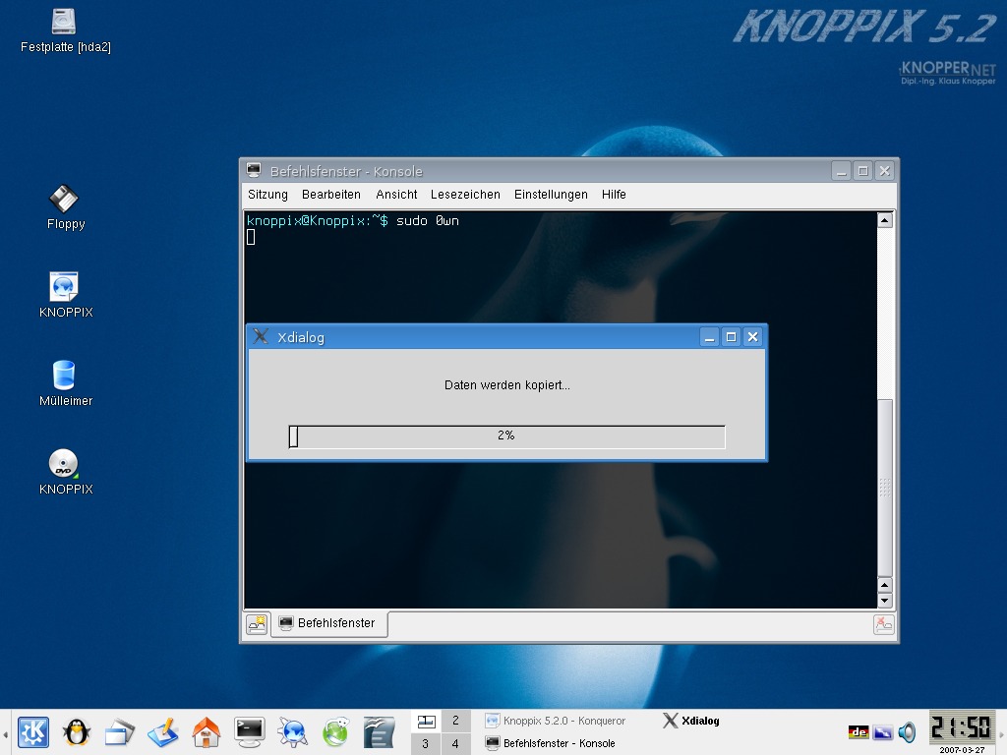Viewport: 1007px width, 755px height.
Task: Click the Tux penguin Knoppix menu icon
Action: click(77, 731)
